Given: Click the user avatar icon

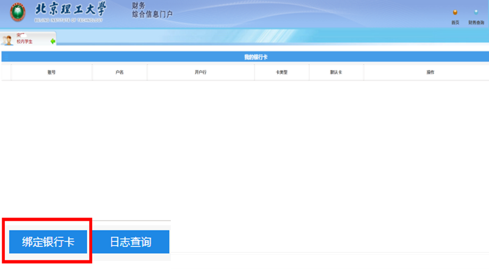Looking at the screenshot, I should click(8, 40).
